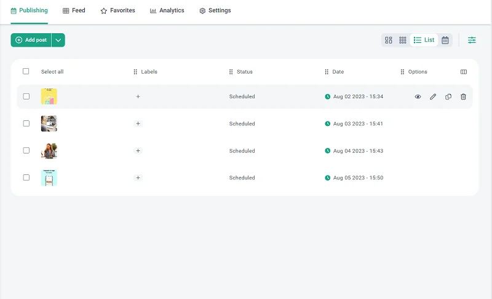
Task: Select the List view button
Action: [424, 40]
